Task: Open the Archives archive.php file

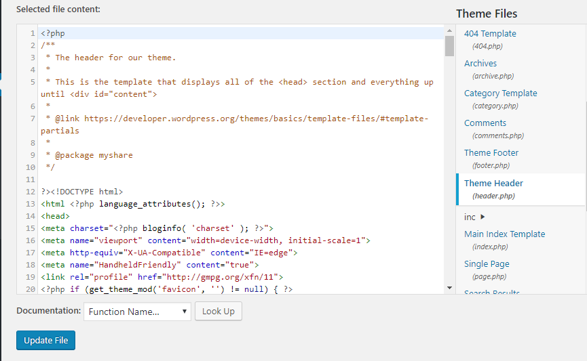Action: [x=480, y=64]
